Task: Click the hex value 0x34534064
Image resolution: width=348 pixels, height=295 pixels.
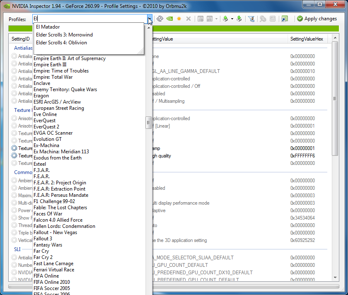Action: click(x=302, y=218)
